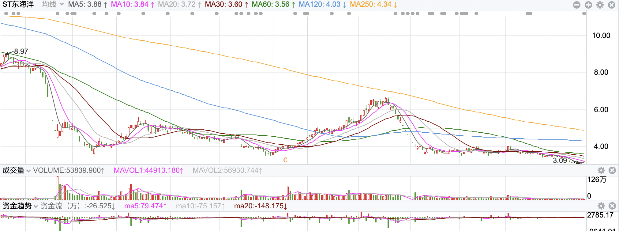Click the 126万 volume axis label
The height and width of the screenshot is (231, 619).
tap(597, 180)
